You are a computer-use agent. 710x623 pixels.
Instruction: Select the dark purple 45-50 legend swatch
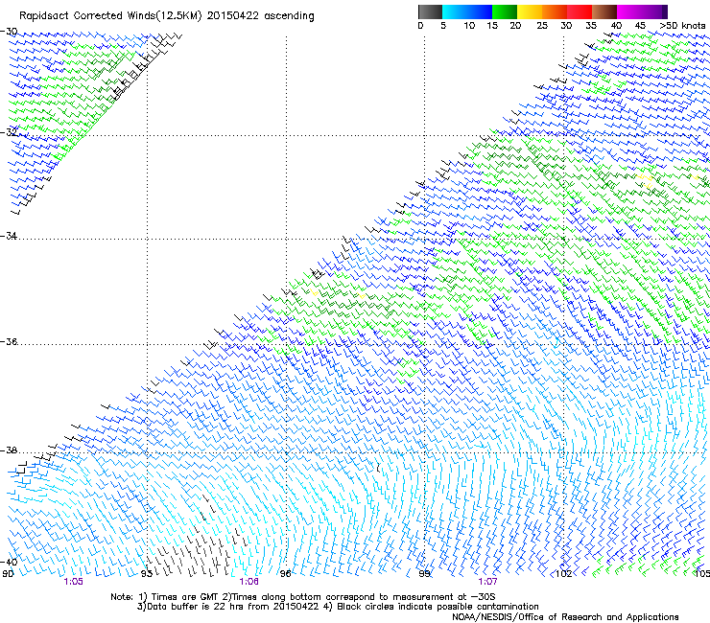point(654,12)
